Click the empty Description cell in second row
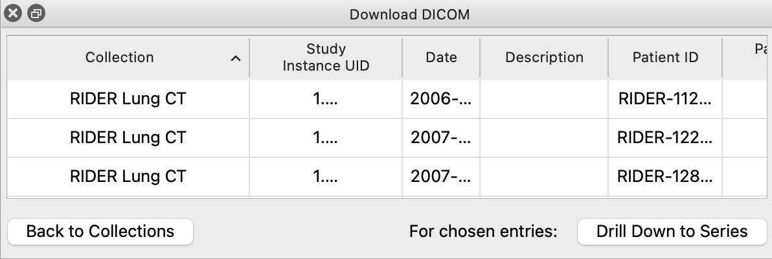Viewport: 772px width, 259px height. (x=544, y=138)
